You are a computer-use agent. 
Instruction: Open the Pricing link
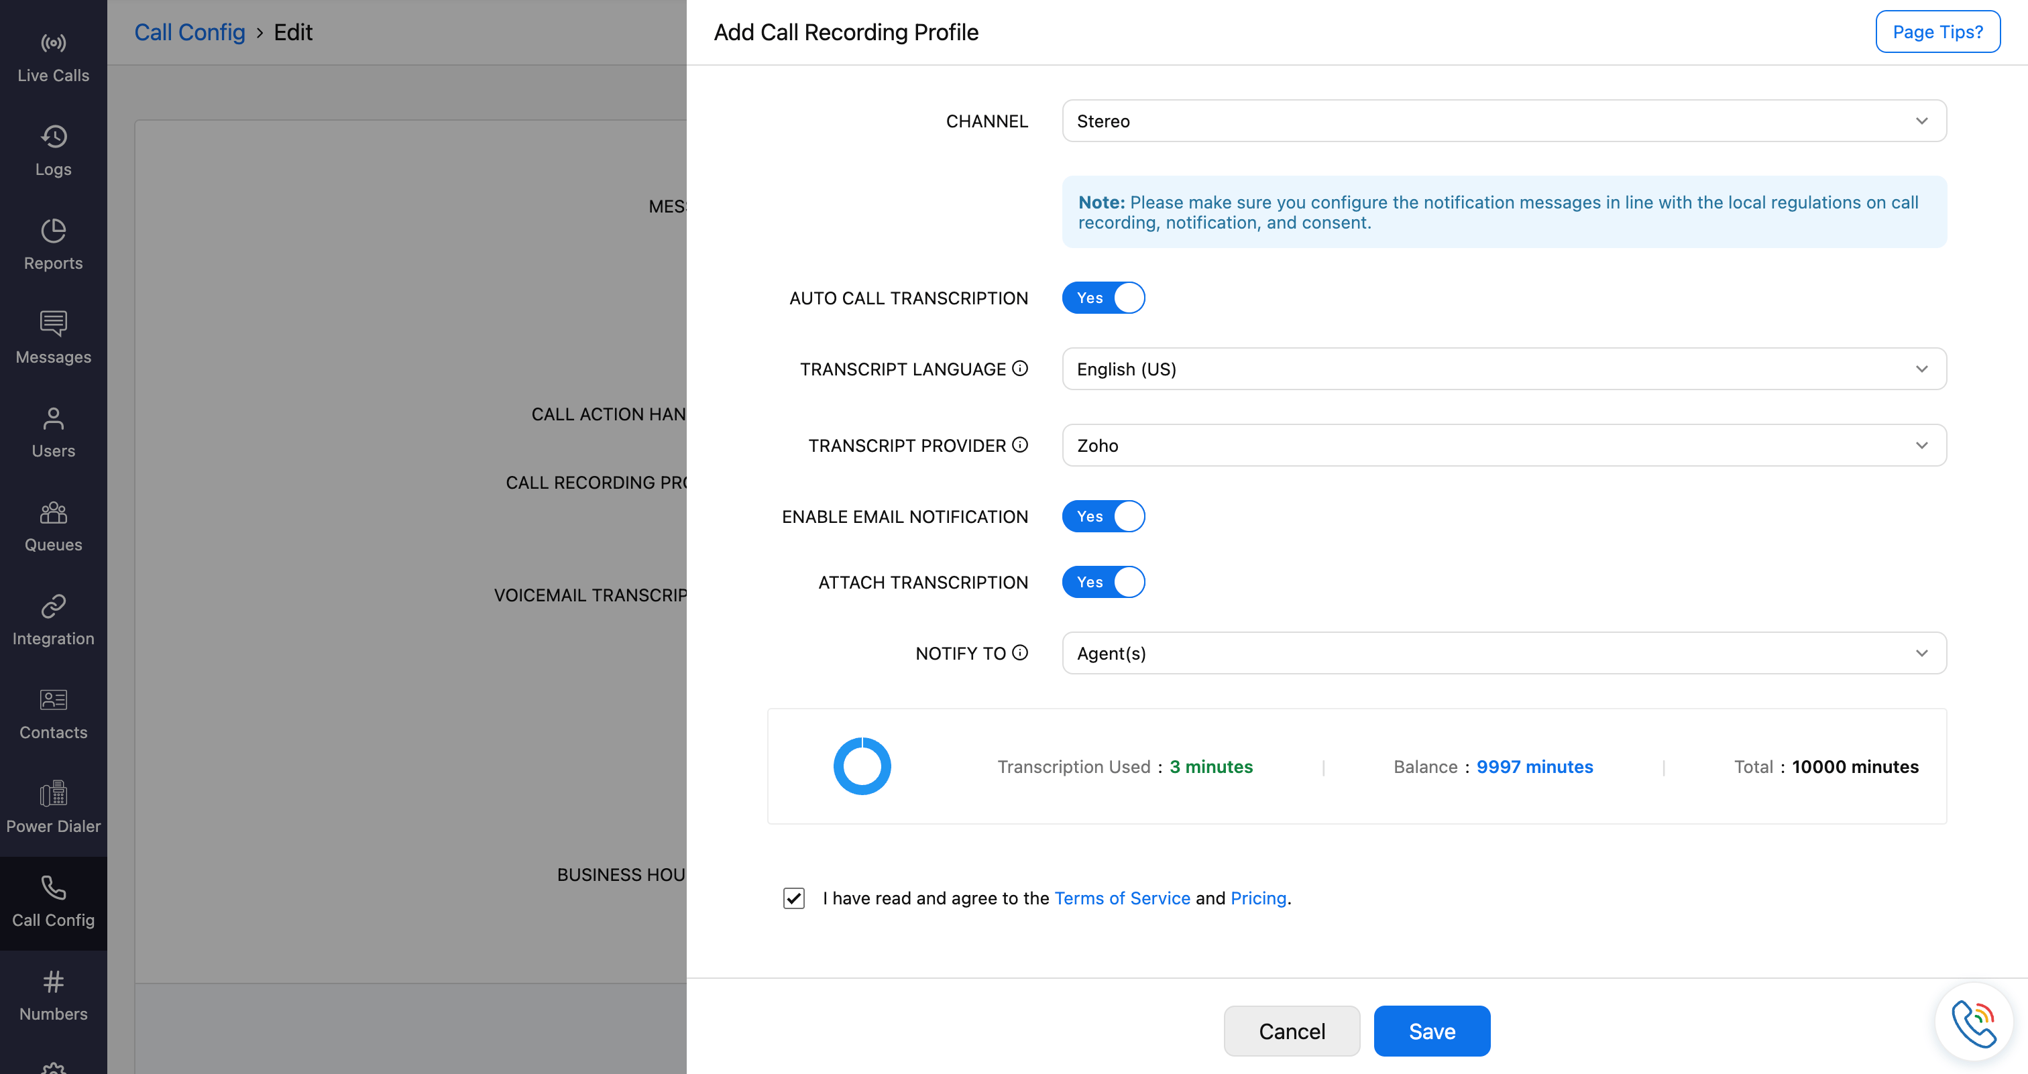coord(1258,898)
